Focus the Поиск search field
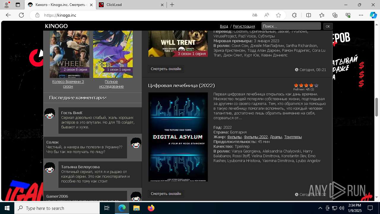This screenshot has width=380, height=214. pos(291,26)
